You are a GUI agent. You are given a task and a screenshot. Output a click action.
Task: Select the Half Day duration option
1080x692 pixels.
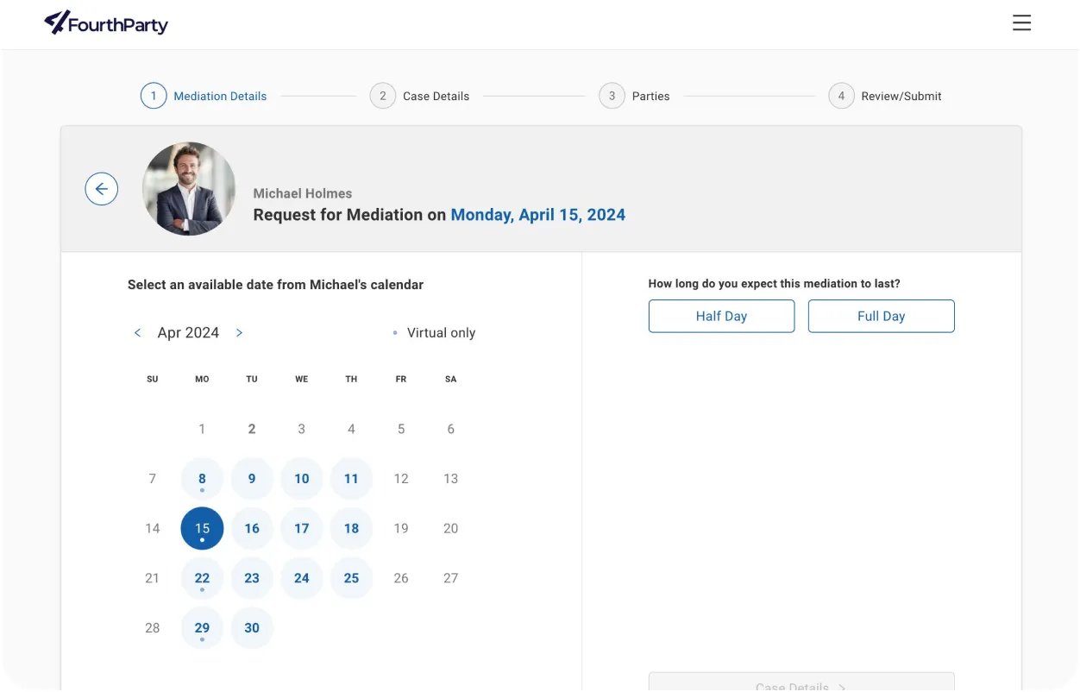(x=721, y=316)
